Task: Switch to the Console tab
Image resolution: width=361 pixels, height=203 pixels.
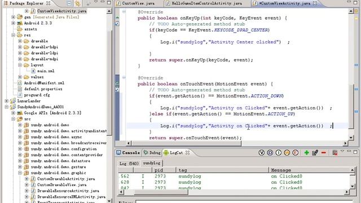Action: click(x=128, y=153)
